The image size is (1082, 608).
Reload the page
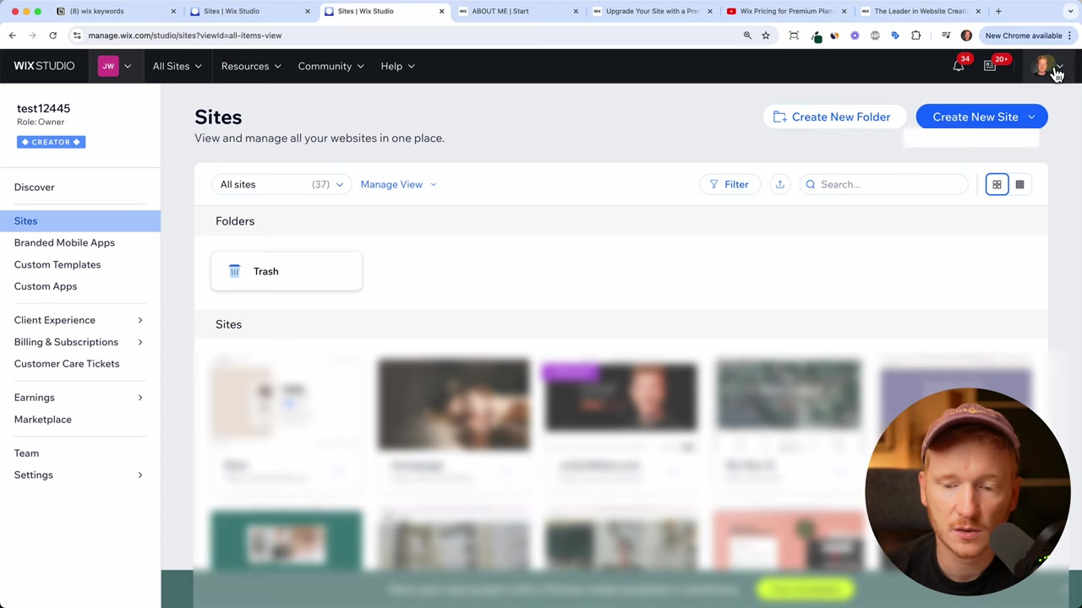click(x=52, y=35)
